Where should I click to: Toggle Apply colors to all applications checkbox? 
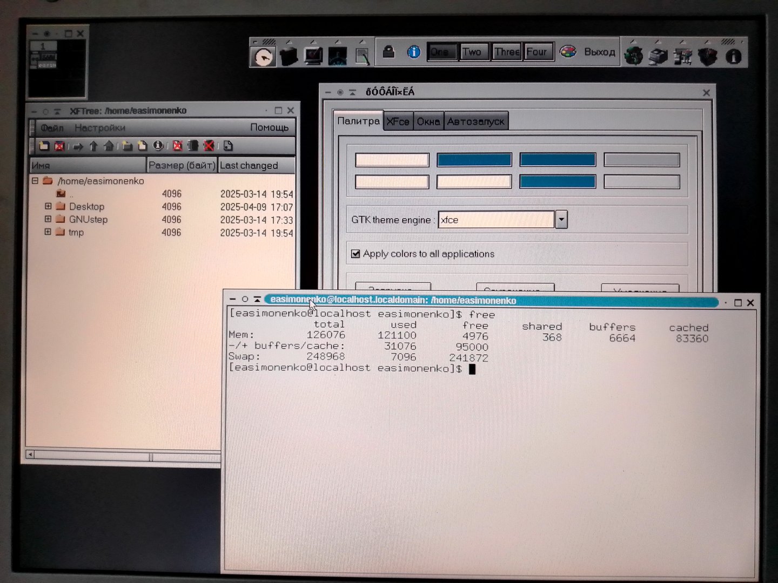pyautogui.click(x=356, y=254)
